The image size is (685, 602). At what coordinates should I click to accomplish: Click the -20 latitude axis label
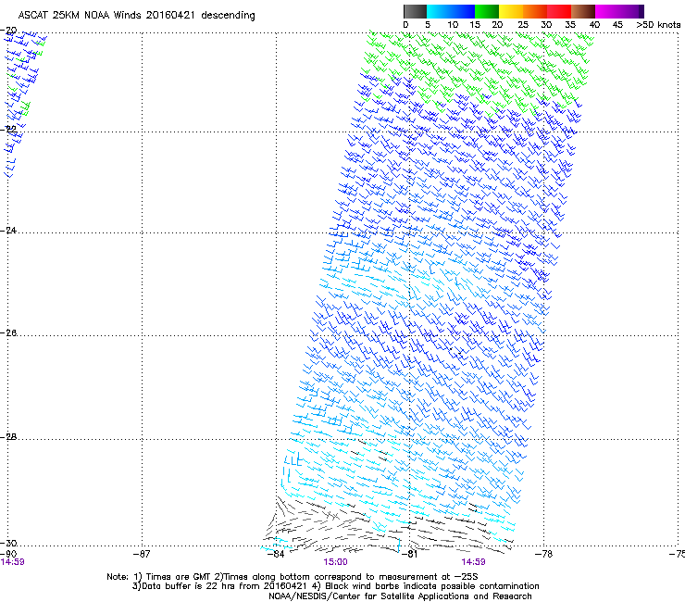[x=8, y=31]
